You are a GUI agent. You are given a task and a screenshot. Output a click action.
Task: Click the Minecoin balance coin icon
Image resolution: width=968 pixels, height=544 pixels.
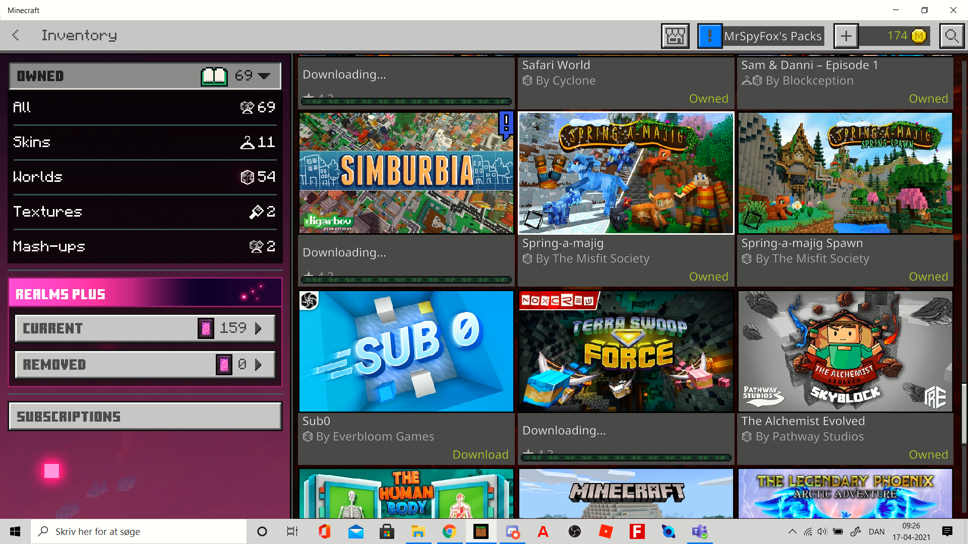pyautogui.click(x=919, y=36)
